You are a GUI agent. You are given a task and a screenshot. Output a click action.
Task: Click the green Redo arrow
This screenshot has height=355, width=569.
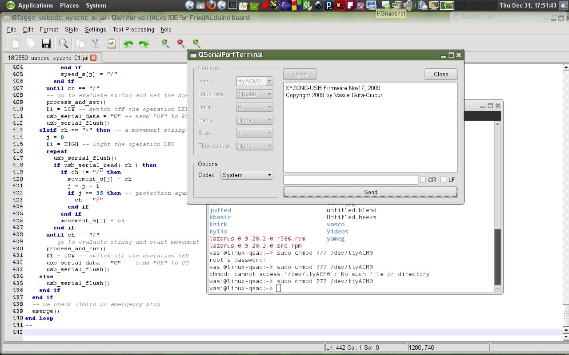[x=144, y=43]
